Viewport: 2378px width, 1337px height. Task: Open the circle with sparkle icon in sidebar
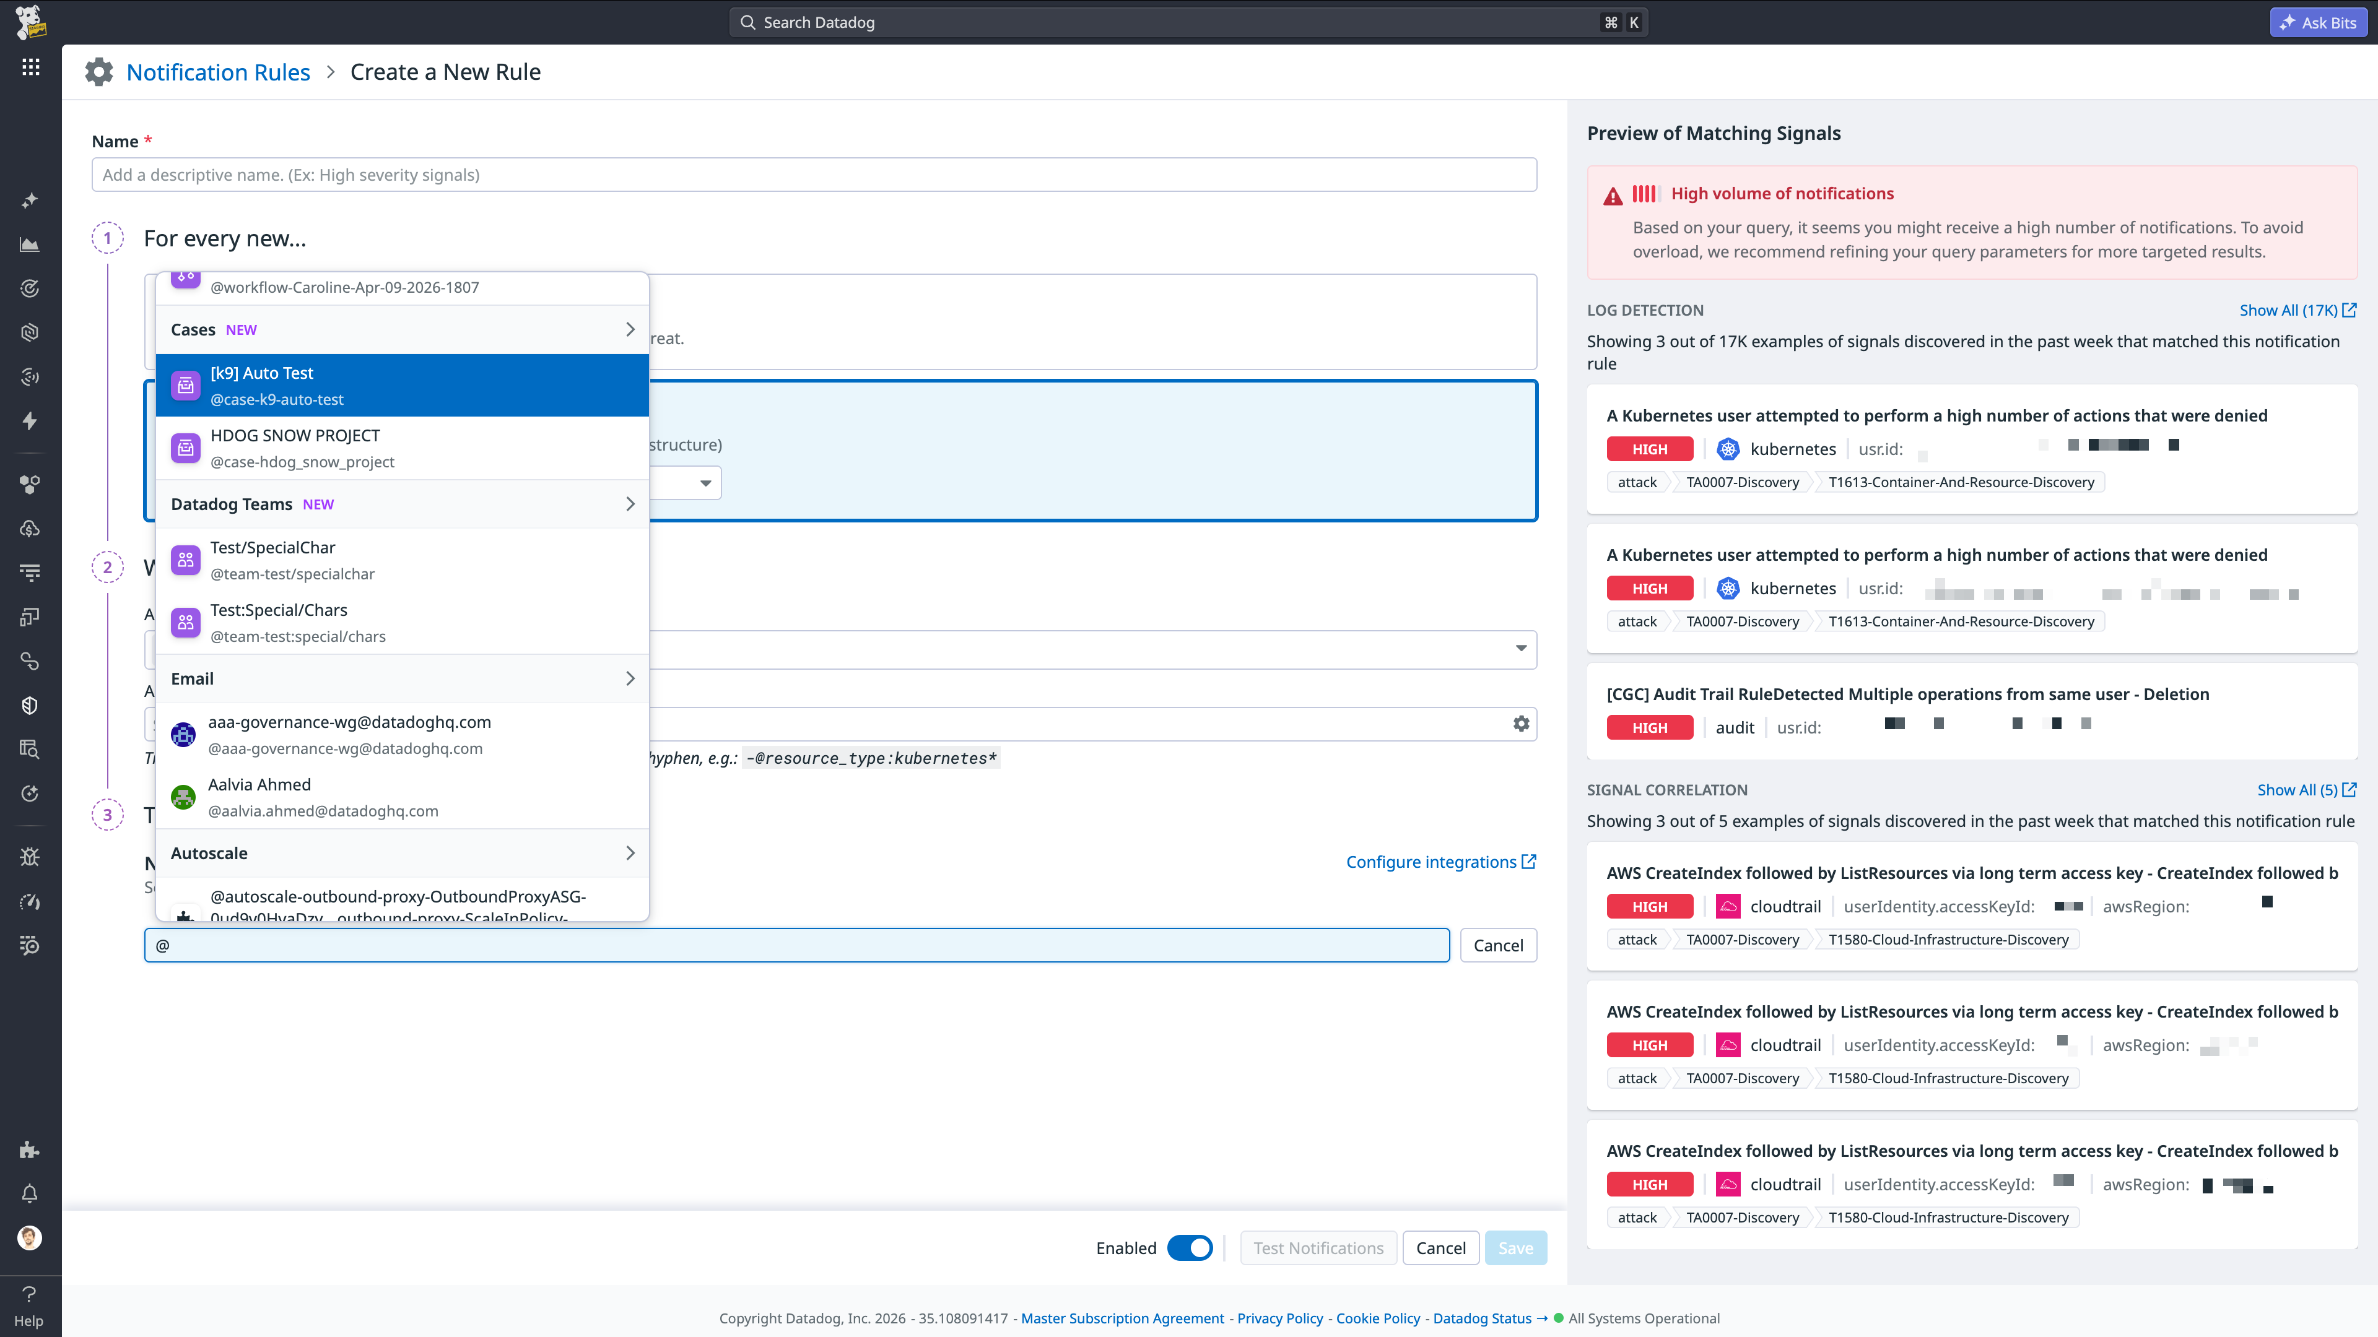click(30, 794)
